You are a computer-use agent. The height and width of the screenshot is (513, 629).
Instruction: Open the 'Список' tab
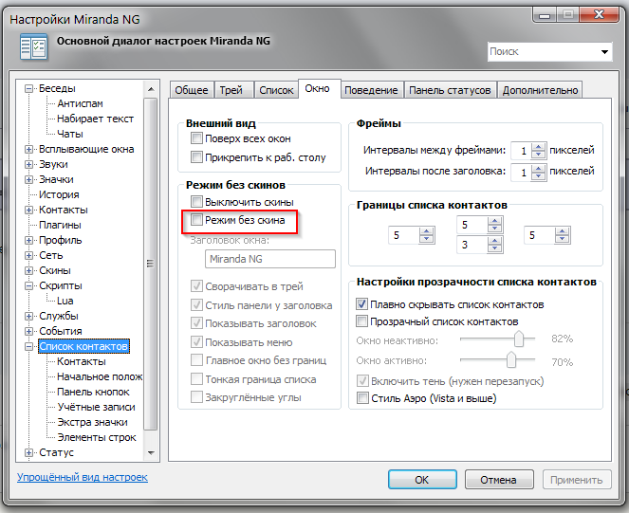276,90
